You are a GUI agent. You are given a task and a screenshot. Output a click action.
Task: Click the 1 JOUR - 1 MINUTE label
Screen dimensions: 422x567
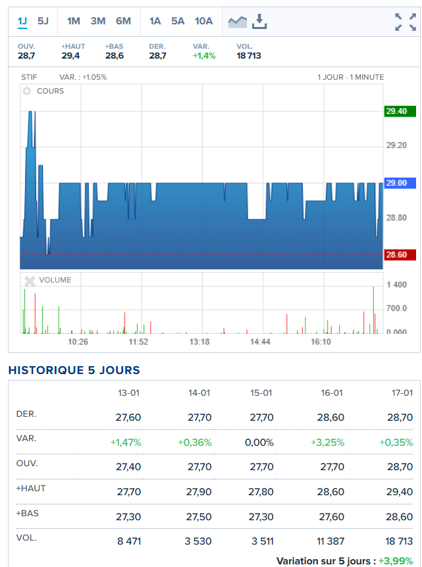(350, 77)
